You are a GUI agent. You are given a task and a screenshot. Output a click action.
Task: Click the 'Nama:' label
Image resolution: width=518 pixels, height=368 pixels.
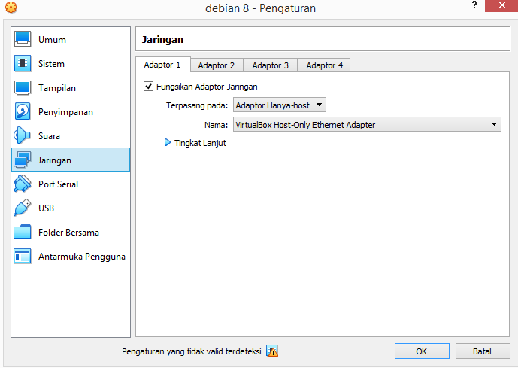tap(216, 125)
